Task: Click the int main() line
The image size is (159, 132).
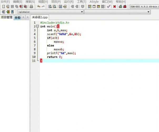Action: point(50,26)
